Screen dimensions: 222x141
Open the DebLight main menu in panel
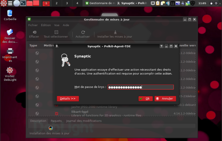[x=3, y=3]
